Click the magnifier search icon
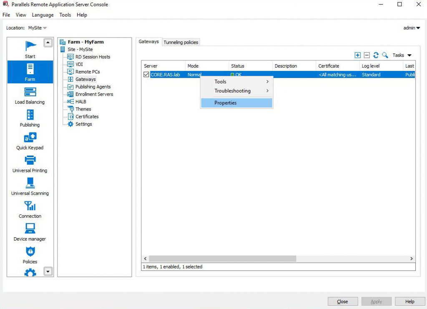 tap(385, 55)
